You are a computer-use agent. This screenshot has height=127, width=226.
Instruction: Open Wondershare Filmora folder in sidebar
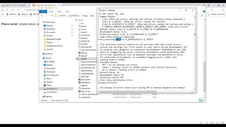coord(54,46)
